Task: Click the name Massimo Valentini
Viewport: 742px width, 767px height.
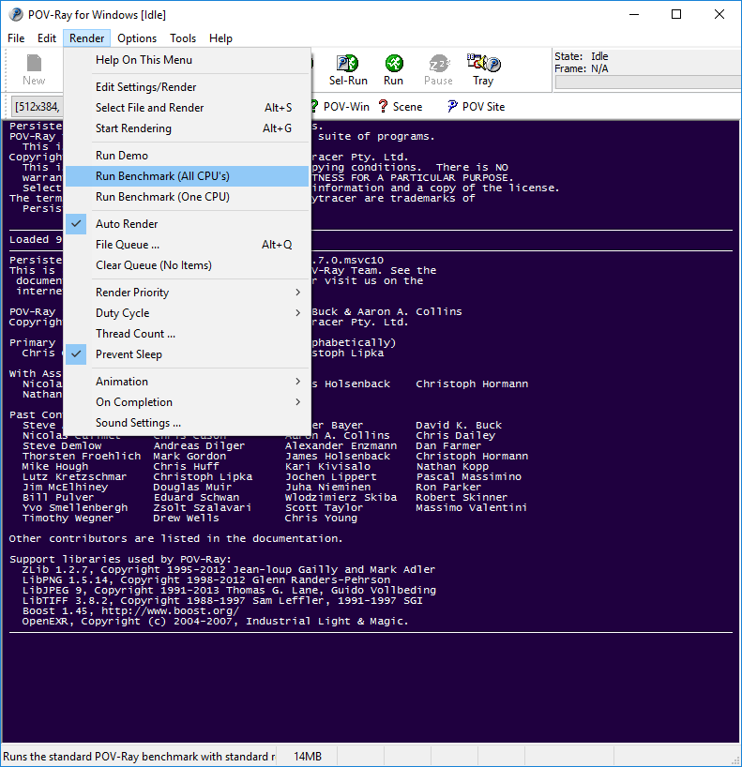Action: pyautogui.click(x=471, y=508)
